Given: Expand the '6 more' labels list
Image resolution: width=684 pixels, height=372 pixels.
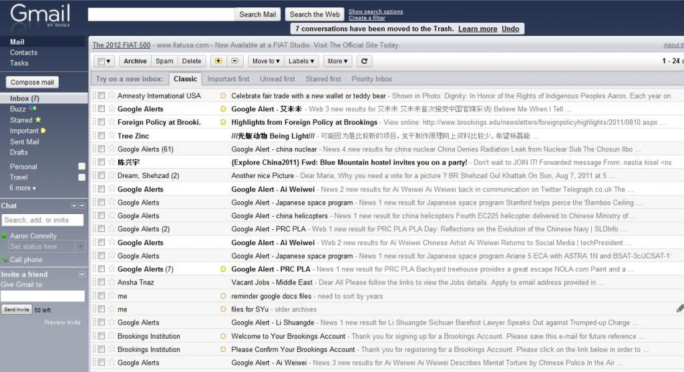Looking at the screenshot, I should [23, 188].
